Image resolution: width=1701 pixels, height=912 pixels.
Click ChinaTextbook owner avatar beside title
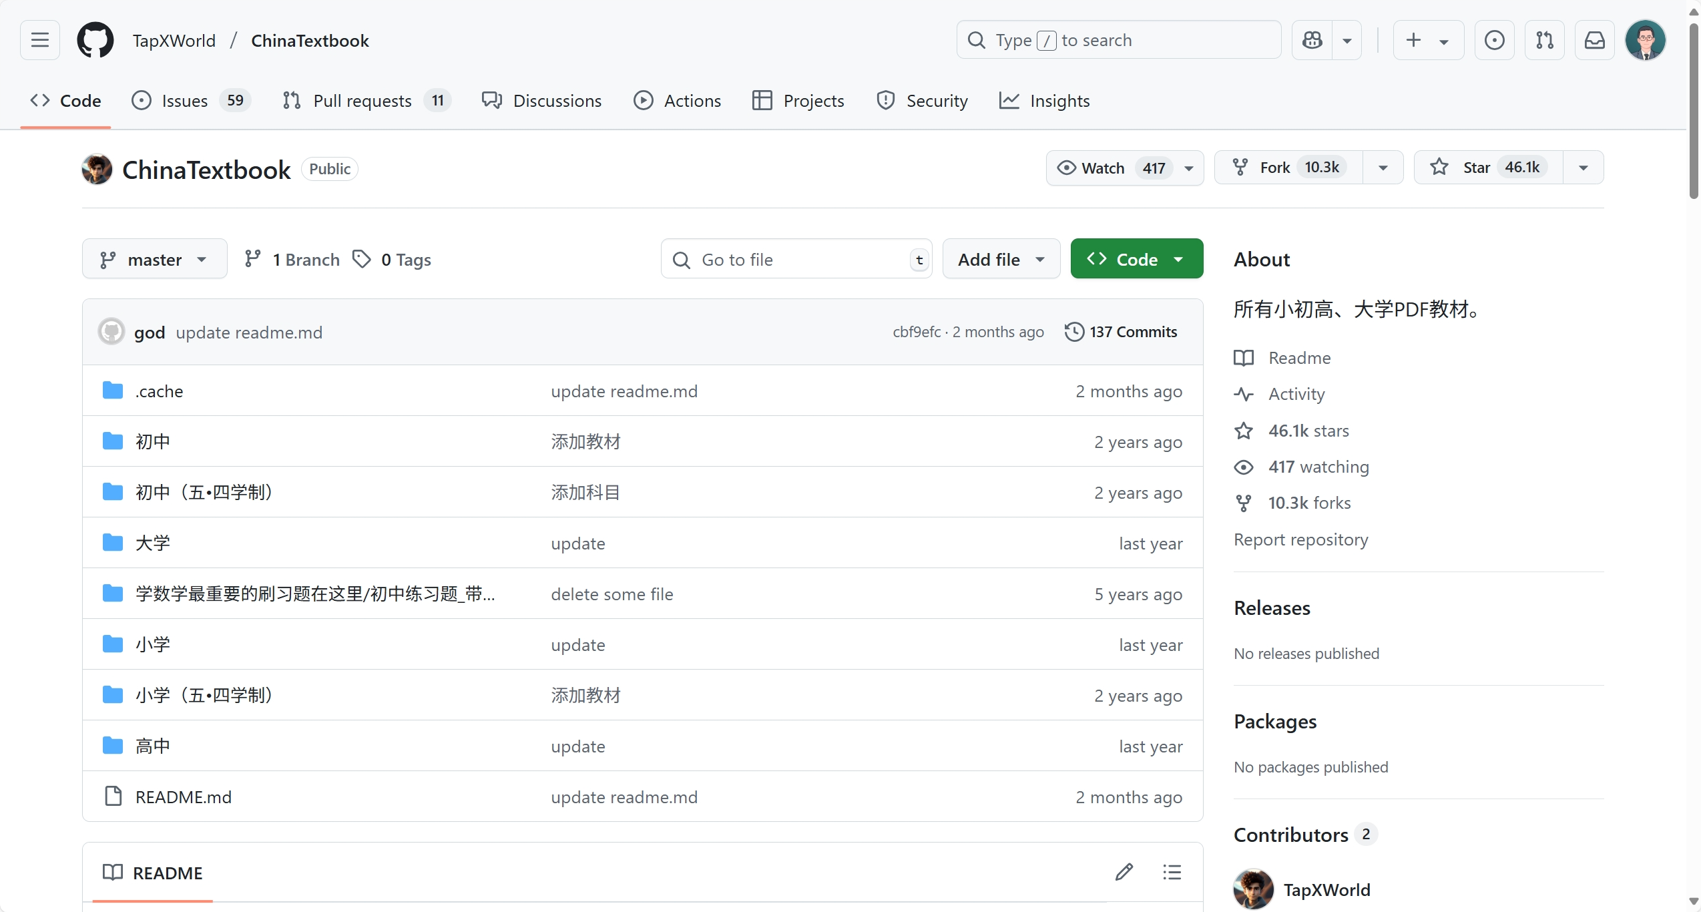[97, 169]
